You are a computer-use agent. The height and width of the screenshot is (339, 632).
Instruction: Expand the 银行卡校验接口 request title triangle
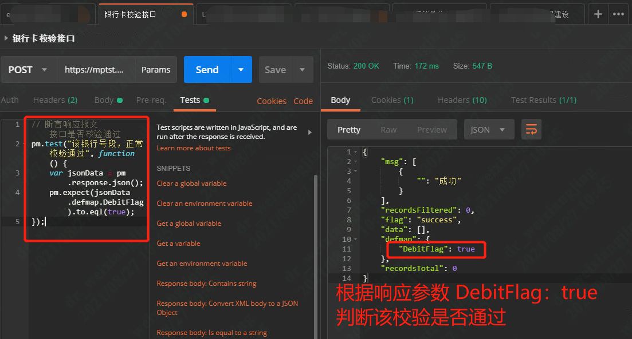tap(6, 38)
